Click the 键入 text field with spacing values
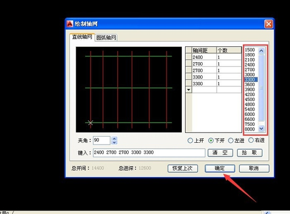 click(x=149, y=152)
